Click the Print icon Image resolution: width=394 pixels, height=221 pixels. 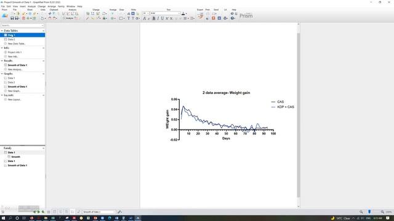(207, 14)
